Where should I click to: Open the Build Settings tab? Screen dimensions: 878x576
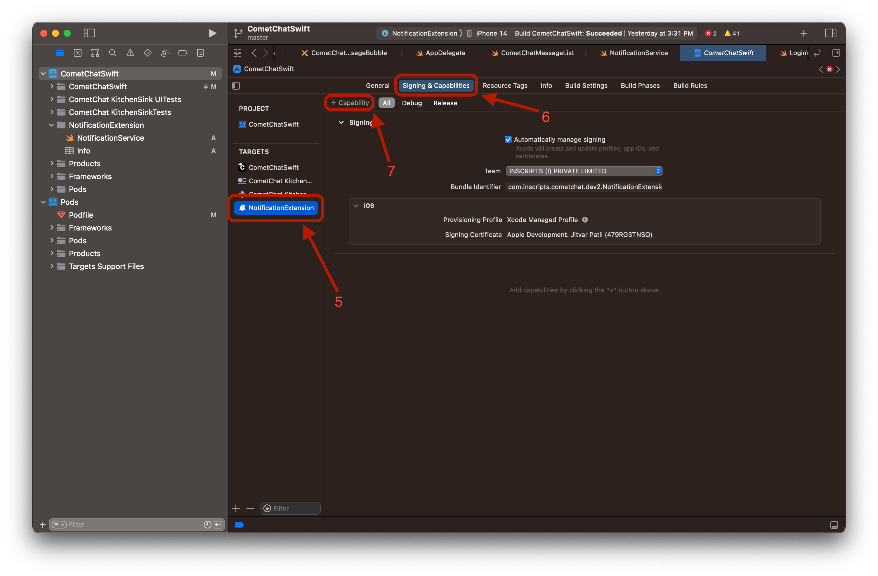(586, 85)
